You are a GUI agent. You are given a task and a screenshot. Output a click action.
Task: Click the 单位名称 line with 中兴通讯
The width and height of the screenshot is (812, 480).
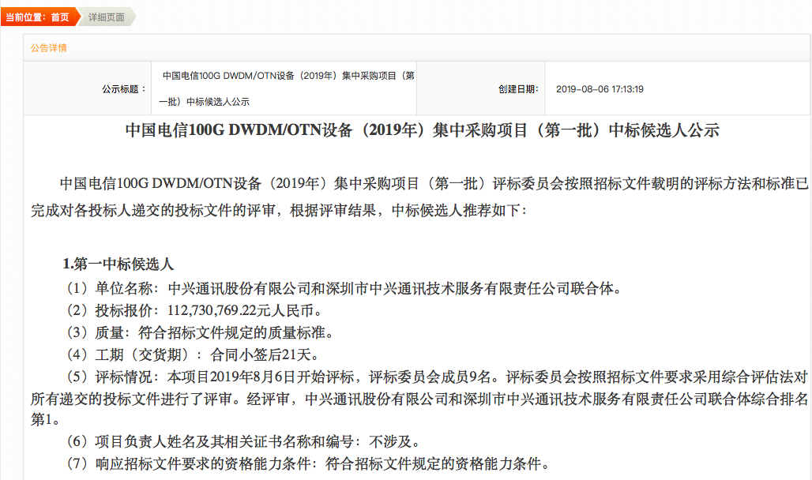(343, 288)
